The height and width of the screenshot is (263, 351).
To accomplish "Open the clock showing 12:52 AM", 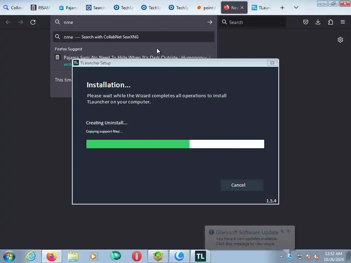I will (334, 256).
